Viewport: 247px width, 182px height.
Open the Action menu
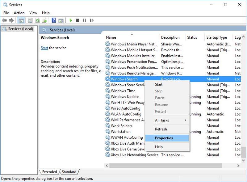point(19,13)
